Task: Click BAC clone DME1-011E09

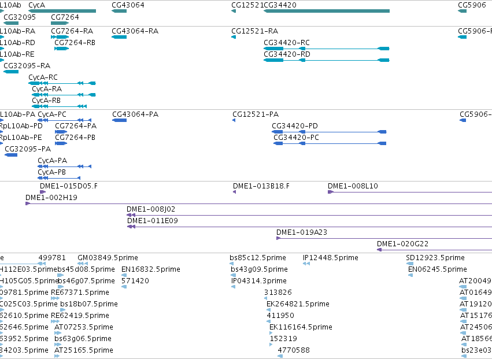Action: (x=153, y=221)
